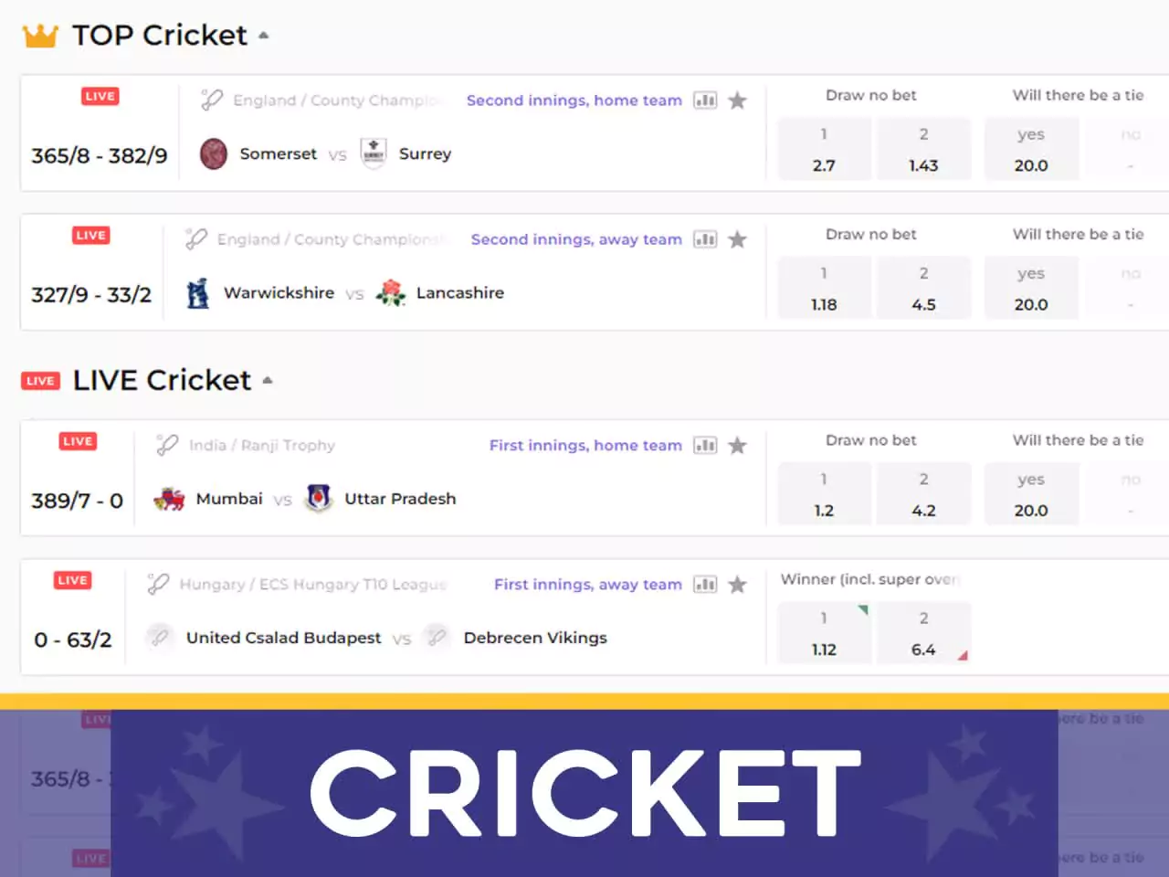Bet yes at 20.0 on Mumbai match tie

pyautogui.click(x=1031, y=494)
